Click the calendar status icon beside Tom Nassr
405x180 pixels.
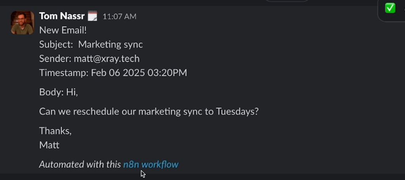click(x=92, y=16)
